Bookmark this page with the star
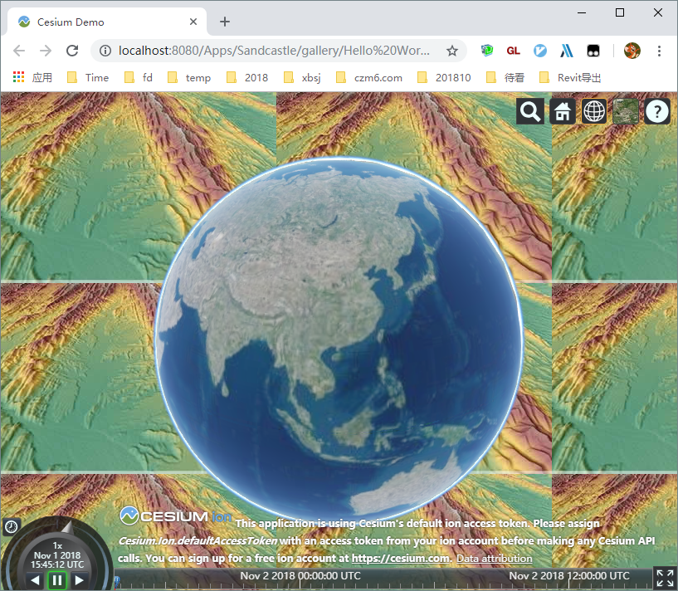The height and width of the screenshot is (591, 678). (451, 51)
